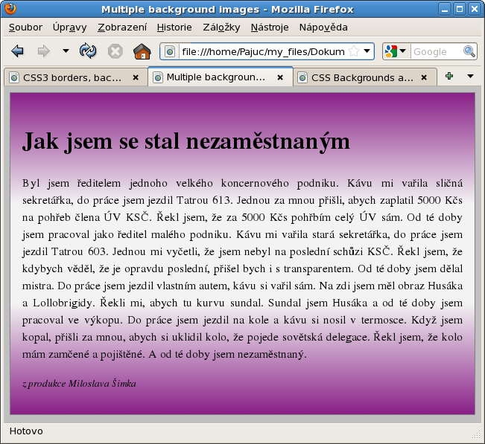485x444 pixels.
Task: Close the CSS3 borders tab
Action: pyautogui.click(x=135, y=77)
